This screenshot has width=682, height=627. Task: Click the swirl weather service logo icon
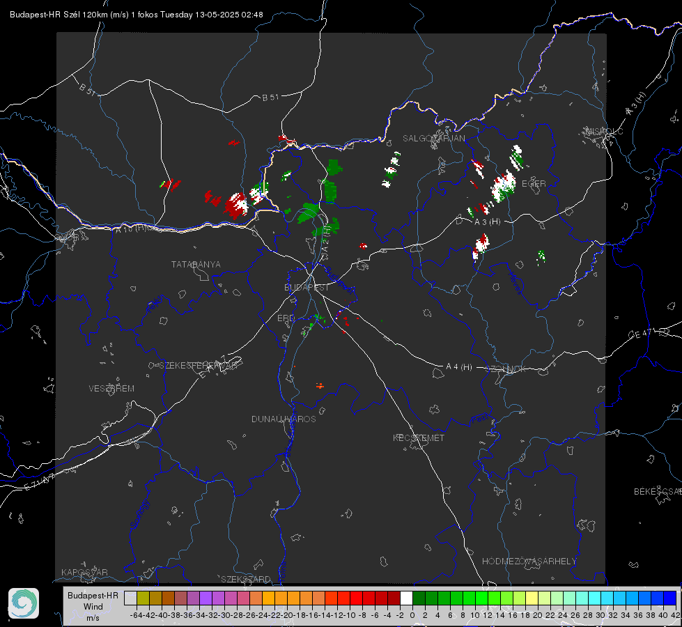[x=24, y=603]
